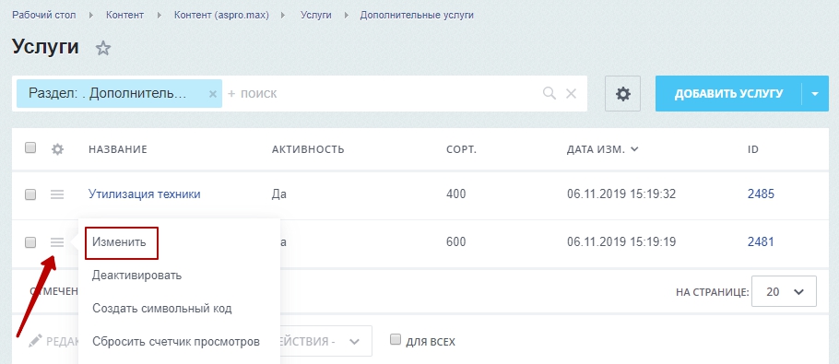This screenshot has height=364, width=839.
Task: Go to Рабочий стол breadcrumb
Action: (x=44, y=15)
